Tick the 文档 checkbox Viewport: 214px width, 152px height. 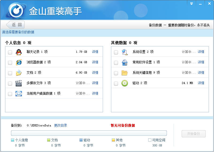point(10,73)
